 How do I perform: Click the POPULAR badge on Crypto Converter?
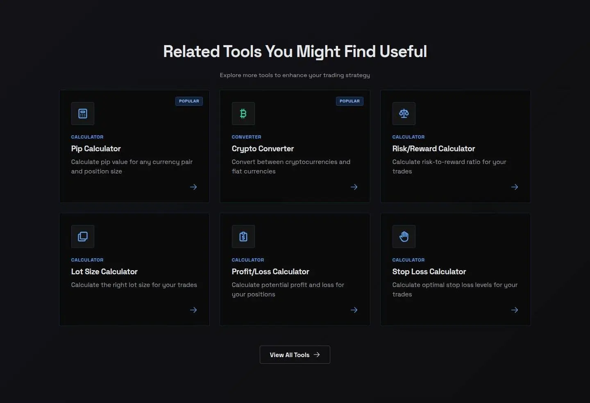click(x=349, y=101)
